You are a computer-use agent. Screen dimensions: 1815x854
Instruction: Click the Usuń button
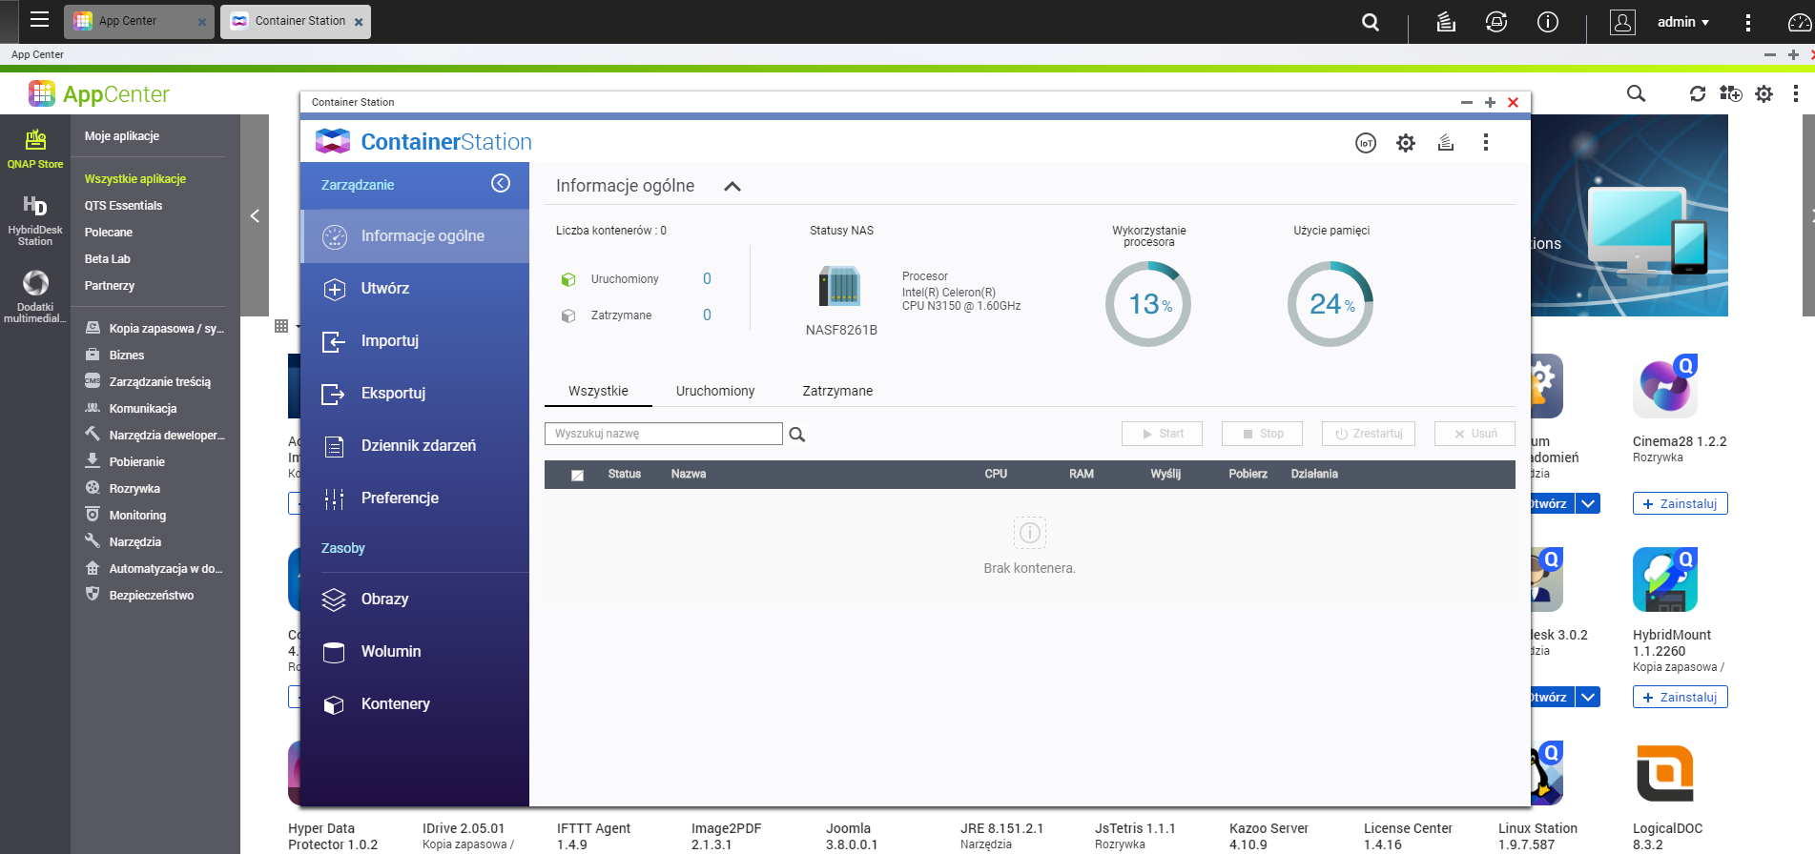click(1475, 434)
